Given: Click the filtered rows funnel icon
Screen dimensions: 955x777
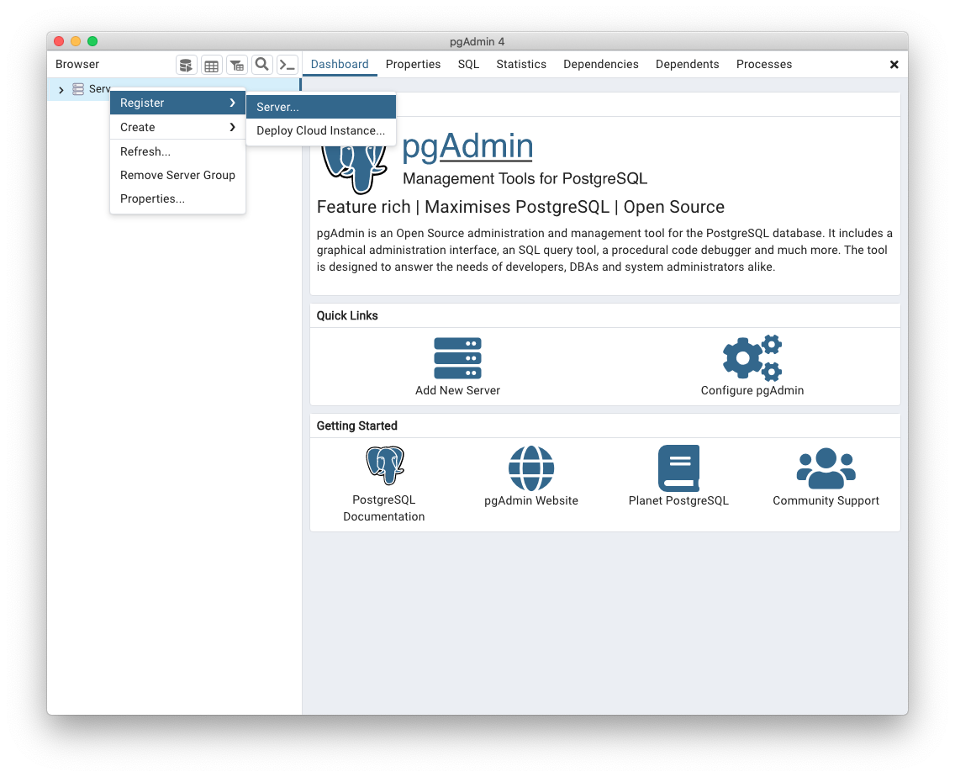Looking at the screenshot, I should [x=236, y=65].
